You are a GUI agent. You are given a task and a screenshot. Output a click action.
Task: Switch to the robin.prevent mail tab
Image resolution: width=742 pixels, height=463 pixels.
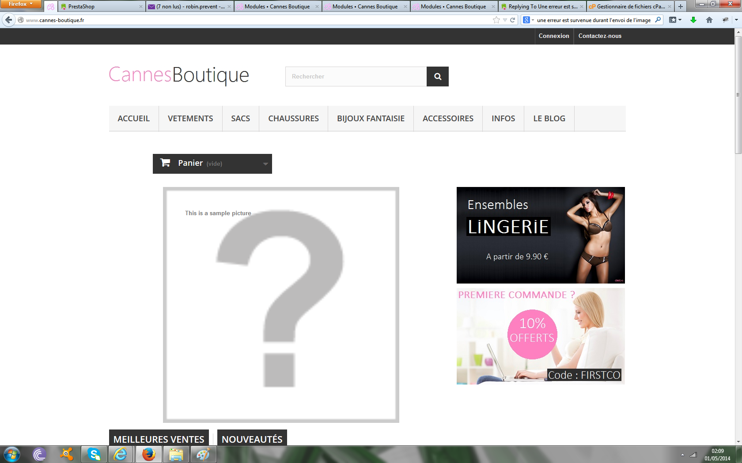pos(190,7)
